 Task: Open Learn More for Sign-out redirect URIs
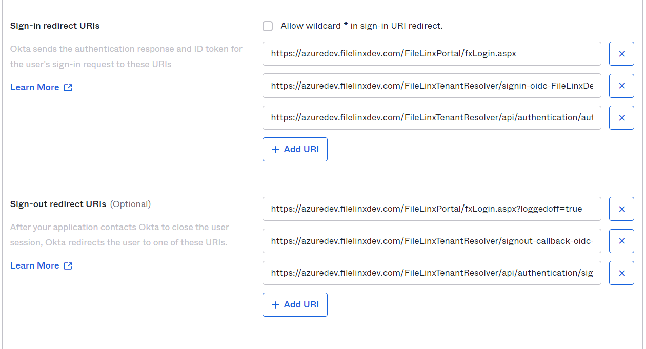[41, 265]
